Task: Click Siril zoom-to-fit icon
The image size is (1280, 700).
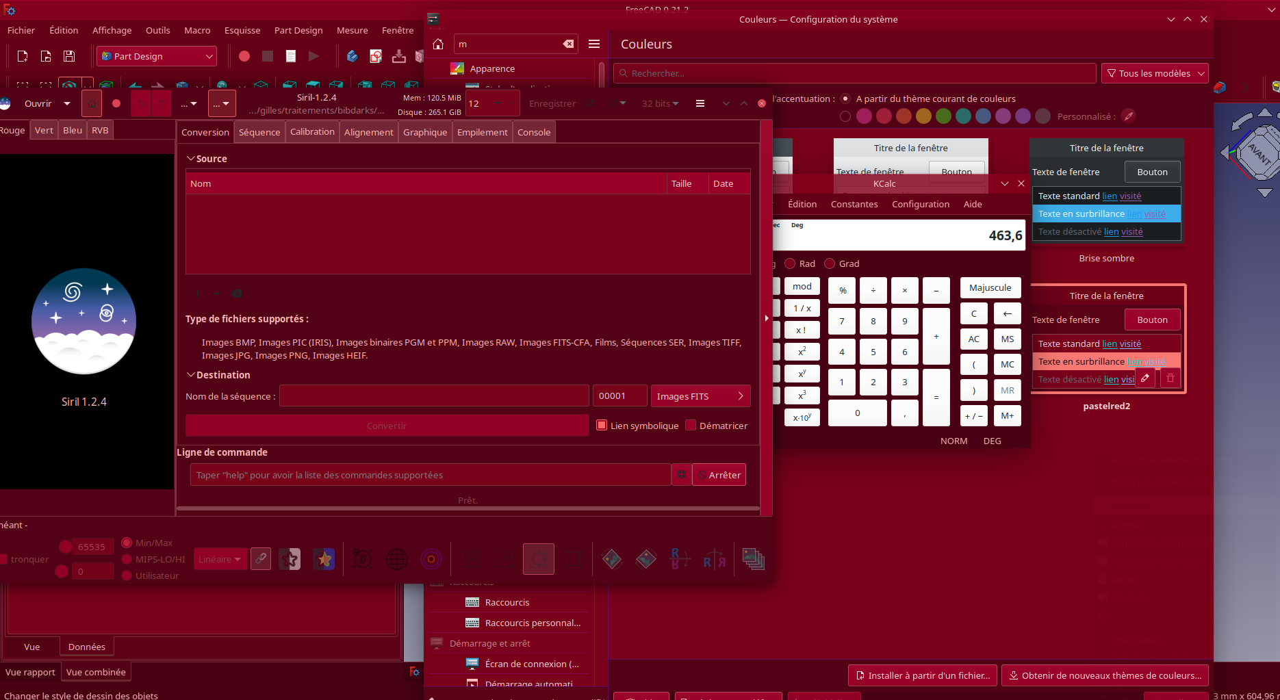Action: [539, 559]
